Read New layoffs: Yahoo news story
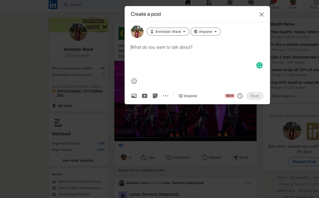The image size is (319, 198). 295,32
